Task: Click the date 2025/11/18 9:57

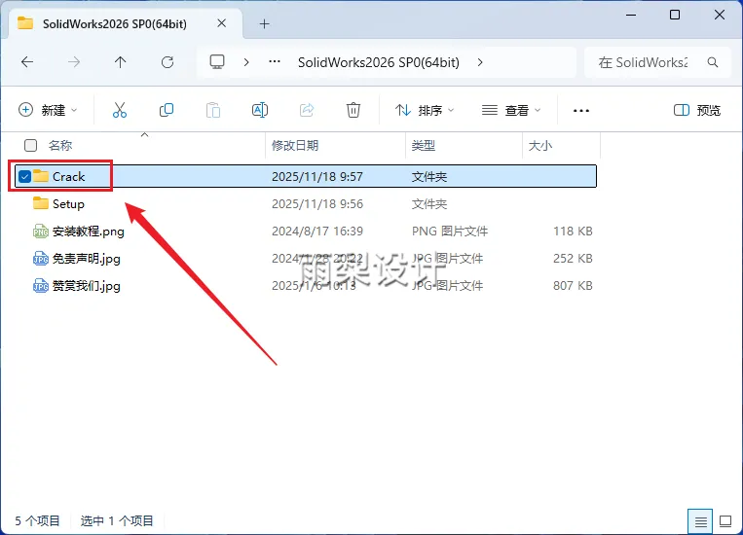Action: 317,177
